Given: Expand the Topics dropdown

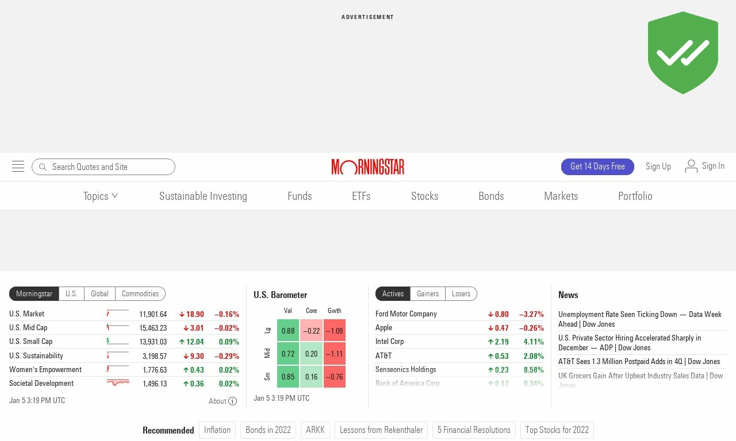Looking at the screenshot, I should pos(101,196).
